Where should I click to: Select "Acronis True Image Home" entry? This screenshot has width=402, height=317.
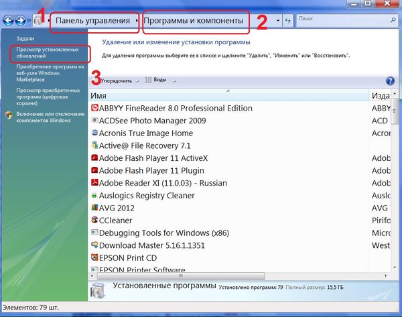pyautogui.click(x=146, y=133)
